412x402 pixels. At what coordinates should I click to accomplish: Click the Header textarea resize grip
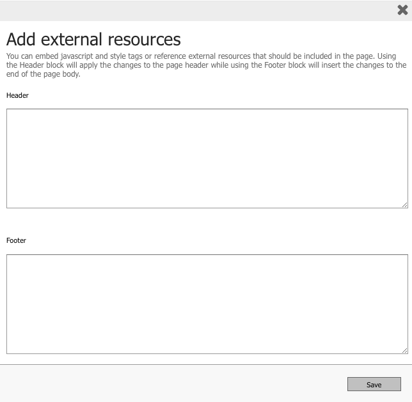(405, 205)
